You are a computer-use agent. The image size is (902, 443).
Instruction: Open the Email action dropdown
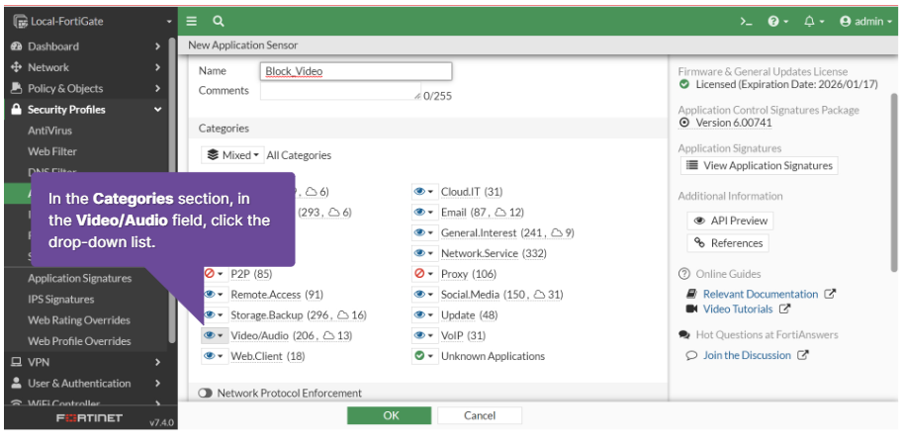click(424, 213)
